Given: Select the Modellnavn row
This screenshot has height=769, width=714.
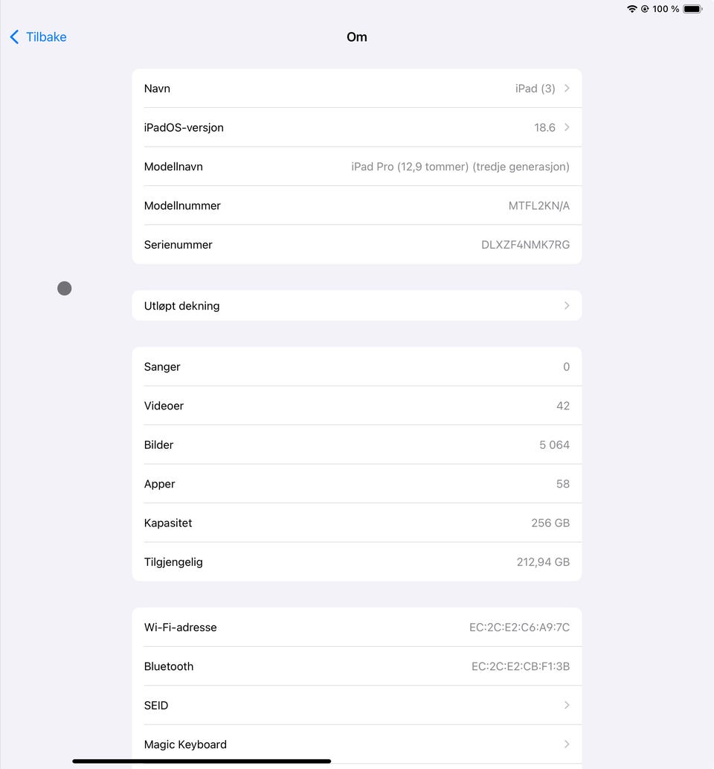Looking at the screenshot, I should (x=357, y=167).
